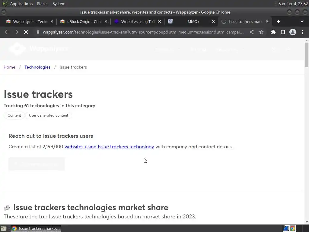This screenshot has width=309, height=232.
Task: Share this page via share icon
Action: pyautogui.click(x=252, y=32)
